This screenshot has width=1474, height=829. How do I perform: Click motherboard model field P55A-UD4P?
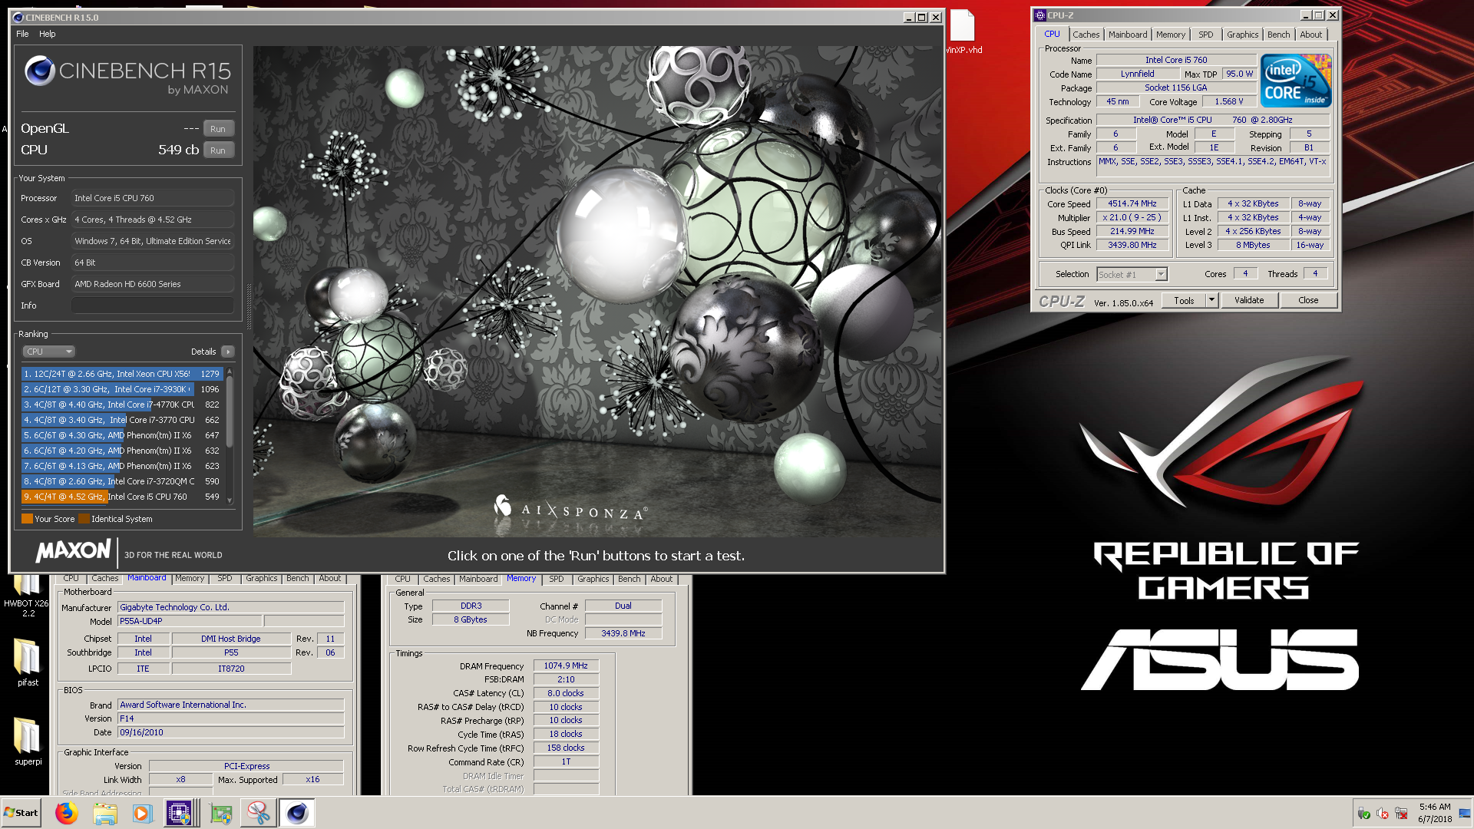click(190, 621)
